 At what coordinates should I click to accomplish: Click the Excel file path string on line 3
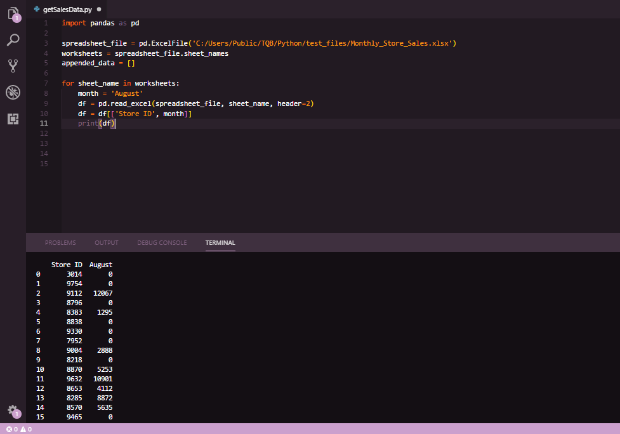point(322,43)
